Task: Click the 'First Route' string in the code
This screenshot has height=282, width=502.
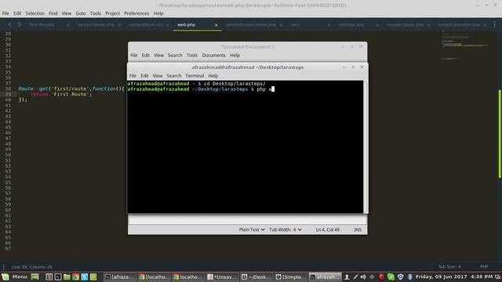Action: tap(70, 94)
